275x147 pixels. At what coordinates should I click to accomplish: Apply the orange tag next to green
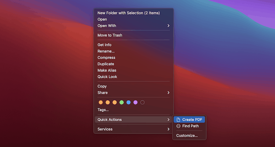click(115, 103)
